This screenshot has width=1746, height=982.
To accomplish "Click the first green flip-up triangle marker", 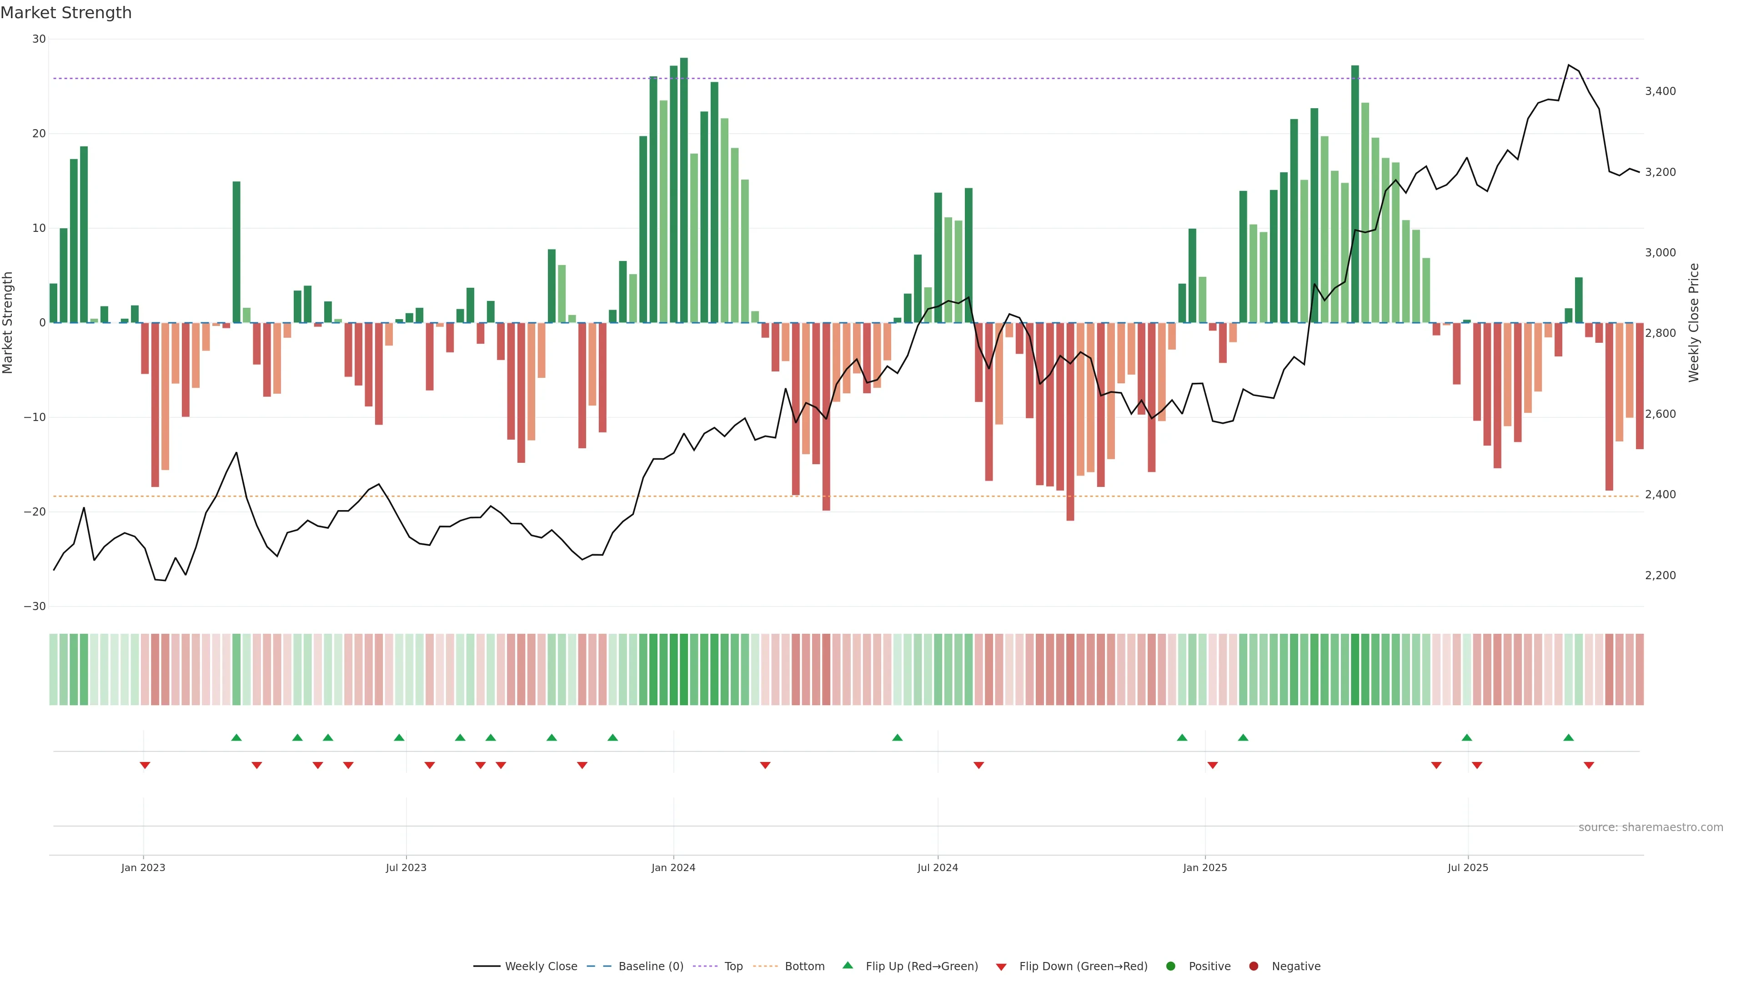I will pos(236,737).
